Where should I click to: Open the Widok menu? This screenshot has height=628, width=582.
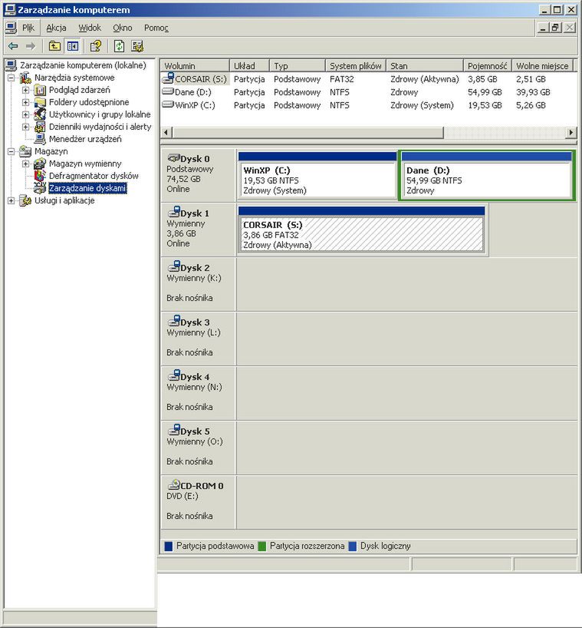click(x=90, y=28)
